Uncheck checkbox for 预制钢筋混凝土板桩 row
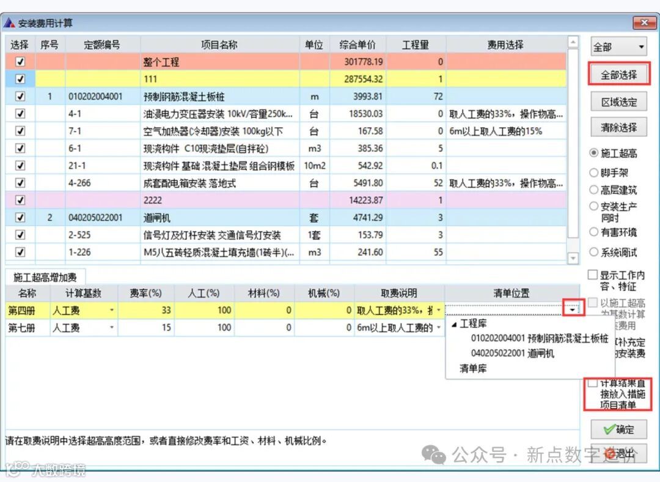 [20, 96]
